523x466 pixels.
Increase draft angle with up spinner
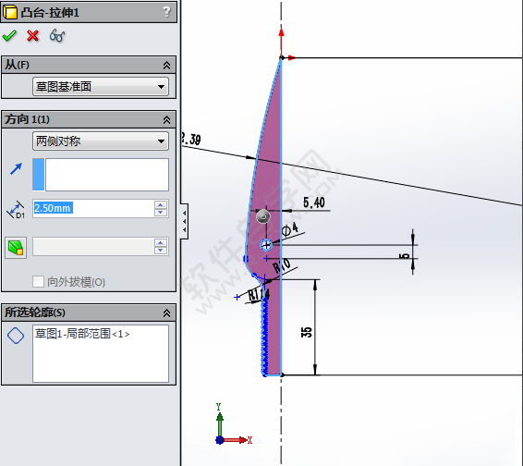pos(161,243)
